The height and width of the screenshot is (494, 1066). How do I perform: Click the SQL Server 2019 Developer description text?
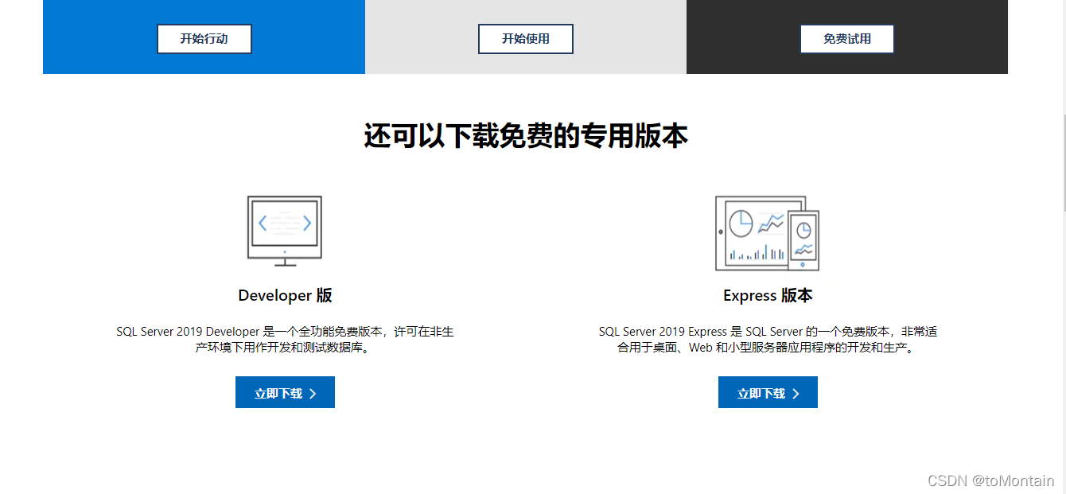(285, 340)
